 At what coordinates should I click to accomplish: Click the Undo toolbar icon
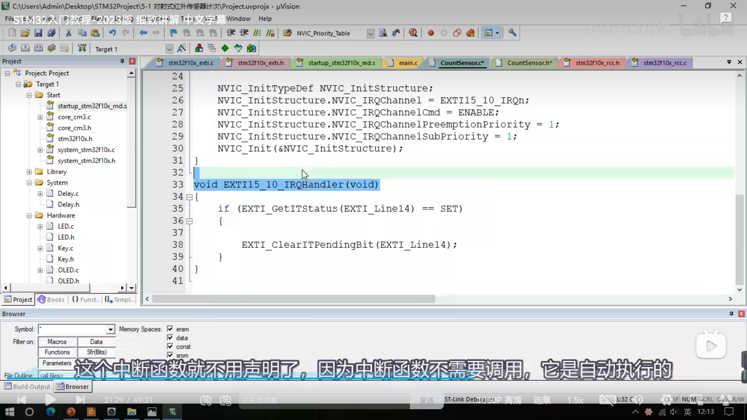112,33
